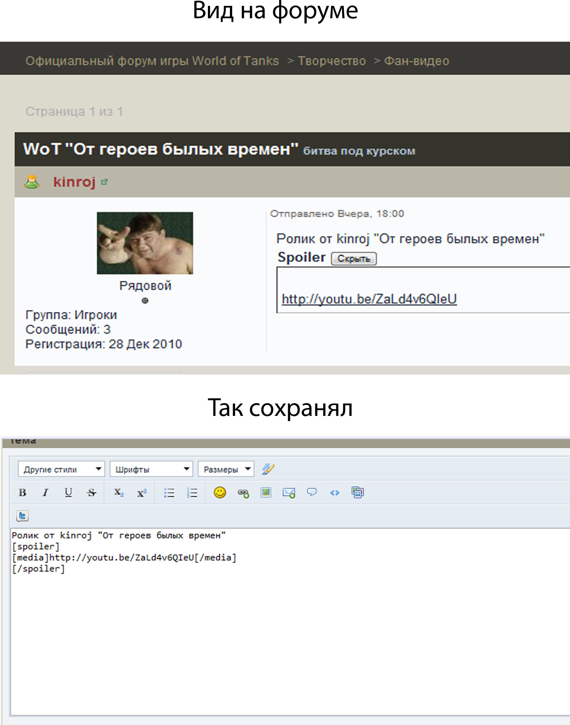Click the 'Отправлено Вчера, 18:00' timestamp
This screenshot has width=570, height=725.
(337, 214)
